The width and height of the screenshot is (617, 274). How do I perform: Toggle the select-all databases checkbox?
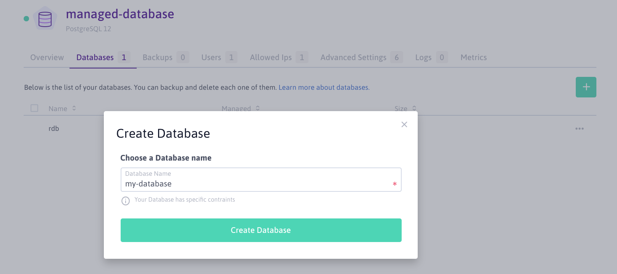[34, 108]
